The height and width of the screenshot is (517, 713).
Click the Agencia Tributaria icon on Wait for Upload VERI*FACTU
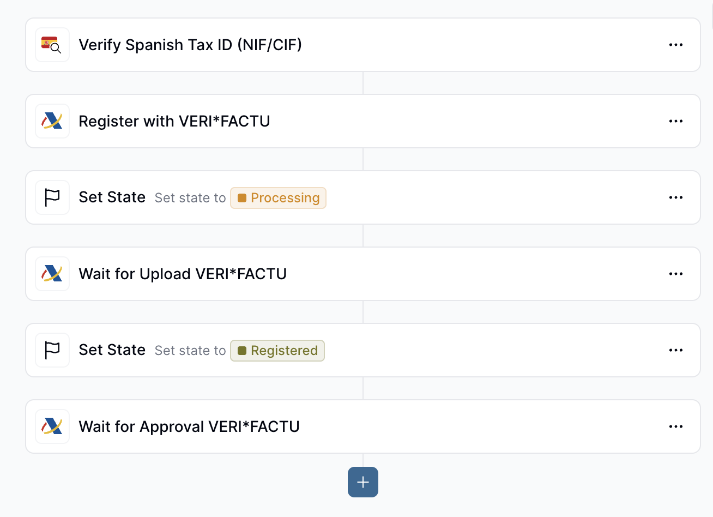(x=52, y=273)
